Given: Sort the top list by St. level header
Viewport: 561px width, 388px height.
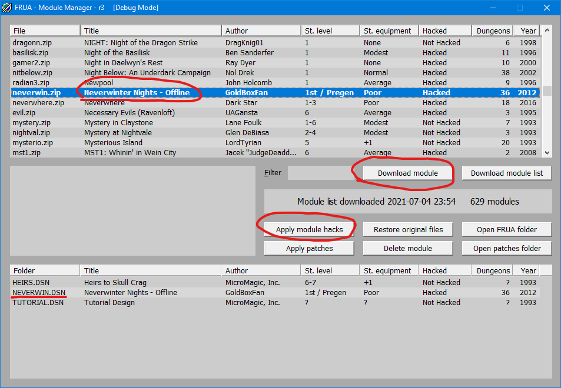Looking at the screenshot, I should click(331, 31).
